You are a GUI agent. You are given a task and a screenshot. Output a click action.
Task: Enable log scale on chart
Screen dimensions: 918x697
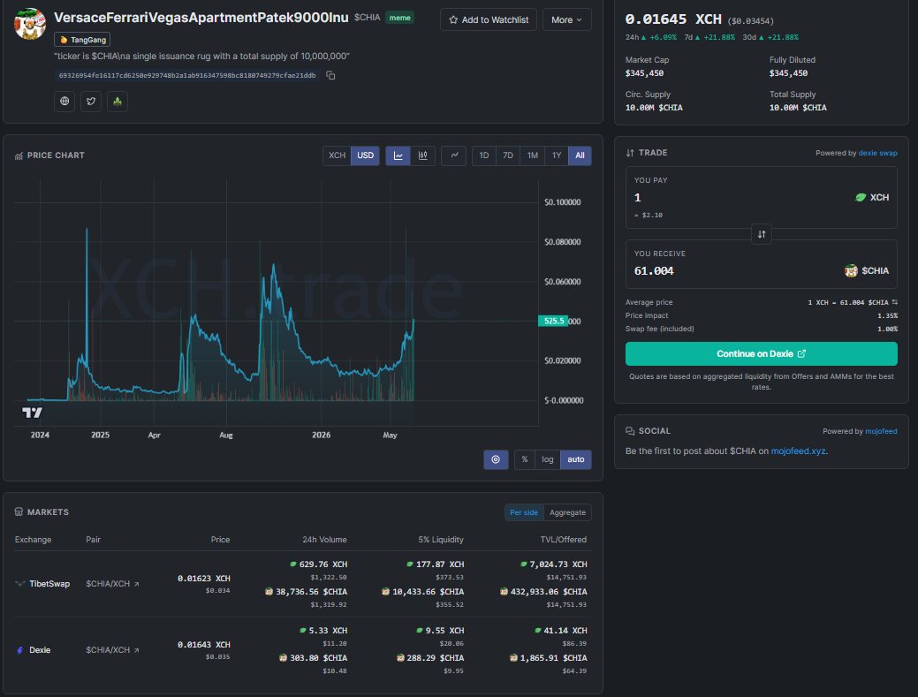point(548,459)
